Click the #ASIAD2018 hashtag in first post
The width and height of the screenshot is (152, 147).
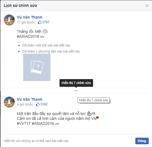[28, 37]
